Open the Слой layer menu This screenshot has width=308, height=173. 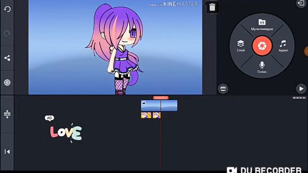(241, 46)
